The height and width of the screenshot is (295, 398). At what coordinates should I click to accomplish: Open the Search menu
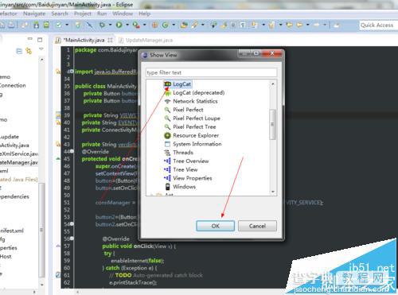tap(60, 14)
